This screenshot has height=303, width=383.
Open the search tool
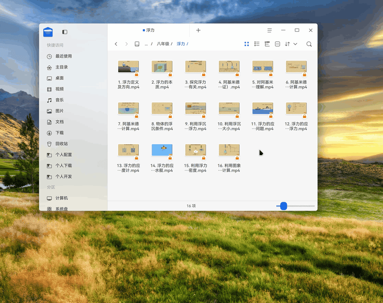309,44
